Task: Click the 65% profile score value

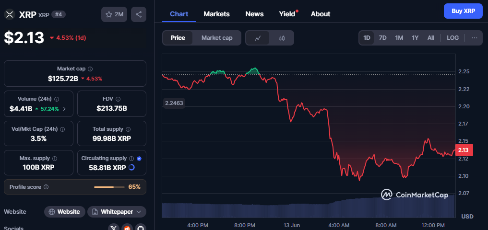Action: click(x=134, y=187)
